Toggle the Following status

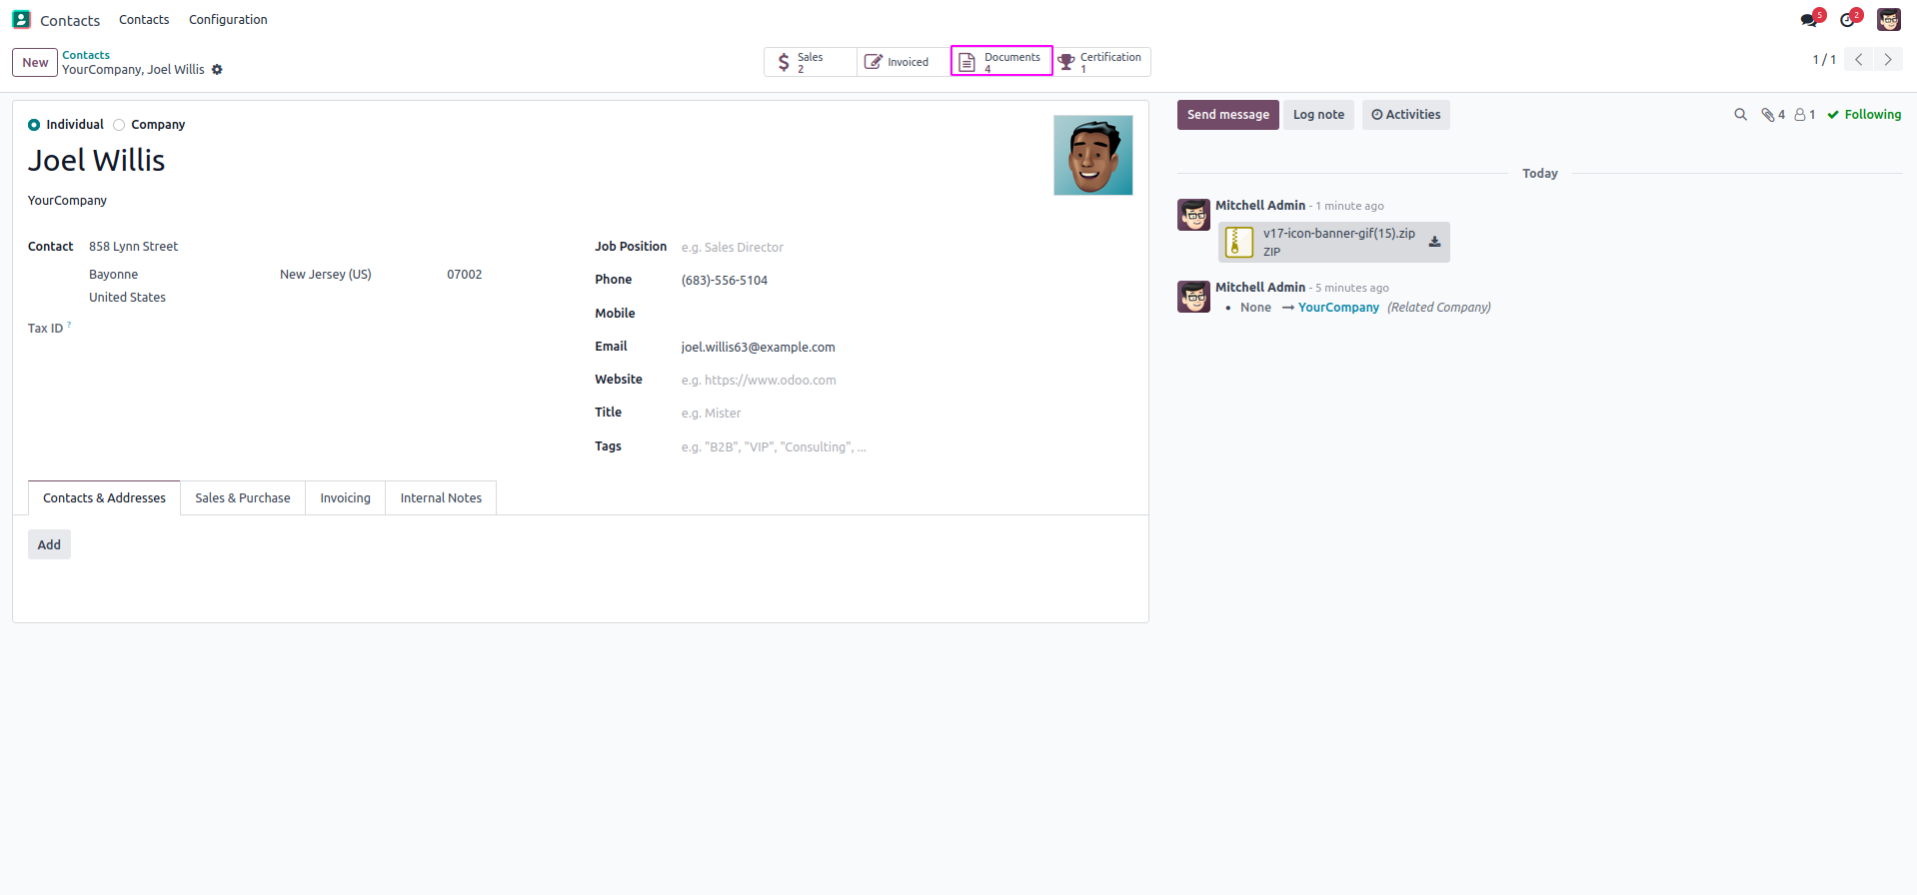coord(1864,115)
